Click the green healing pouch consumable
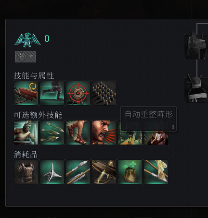Image resolution: width=208 pixels, height=218 pixels. pos(130,172)
